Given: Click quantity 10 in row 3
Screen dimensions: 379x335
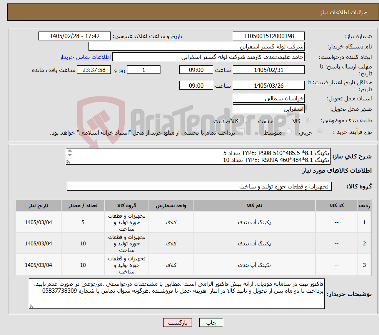Looking at the screenshot, I should pos(83,265).
